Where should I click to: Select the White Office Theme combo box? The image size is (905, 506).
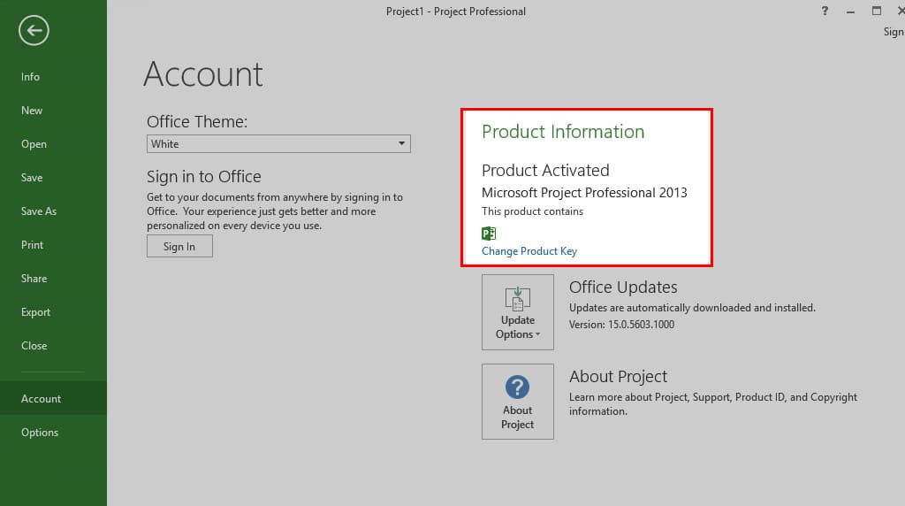278,144
